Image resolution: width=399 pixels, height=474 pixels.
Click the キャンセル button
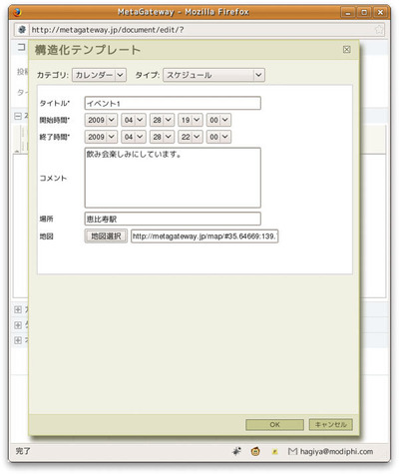point(330,424)
